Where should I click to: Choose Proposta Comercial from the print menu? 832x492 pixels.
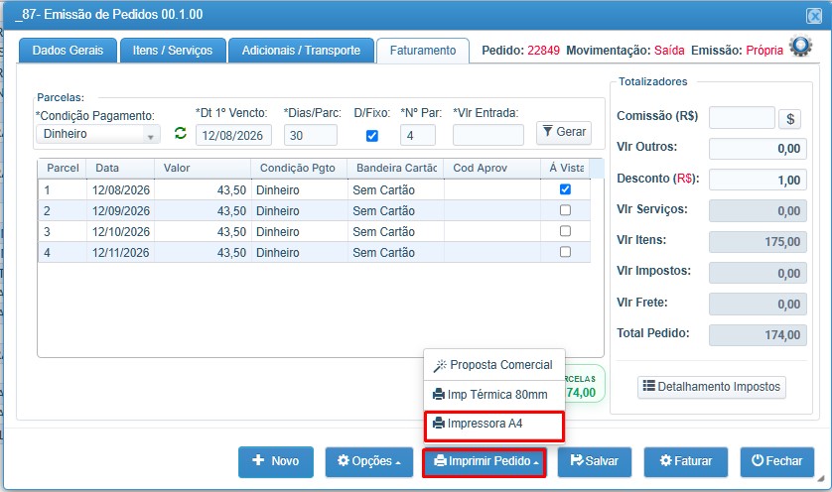point(494,365)
